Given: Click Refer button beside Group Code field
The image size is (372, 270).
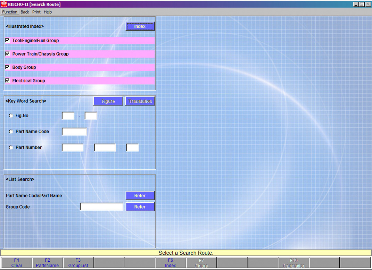Looking at the screenshot, I should click(140, 207).
